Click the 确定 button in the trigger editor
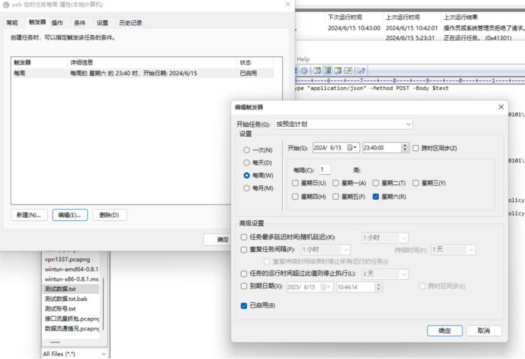Screen dimensions: 525x359 pos(445,331)
